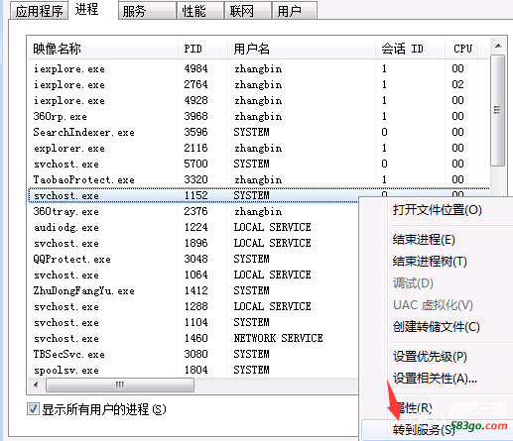The image size is (513, 441).
Task: Select the 用户 tab
Action: pyautogui.click(x=295, y=11)
